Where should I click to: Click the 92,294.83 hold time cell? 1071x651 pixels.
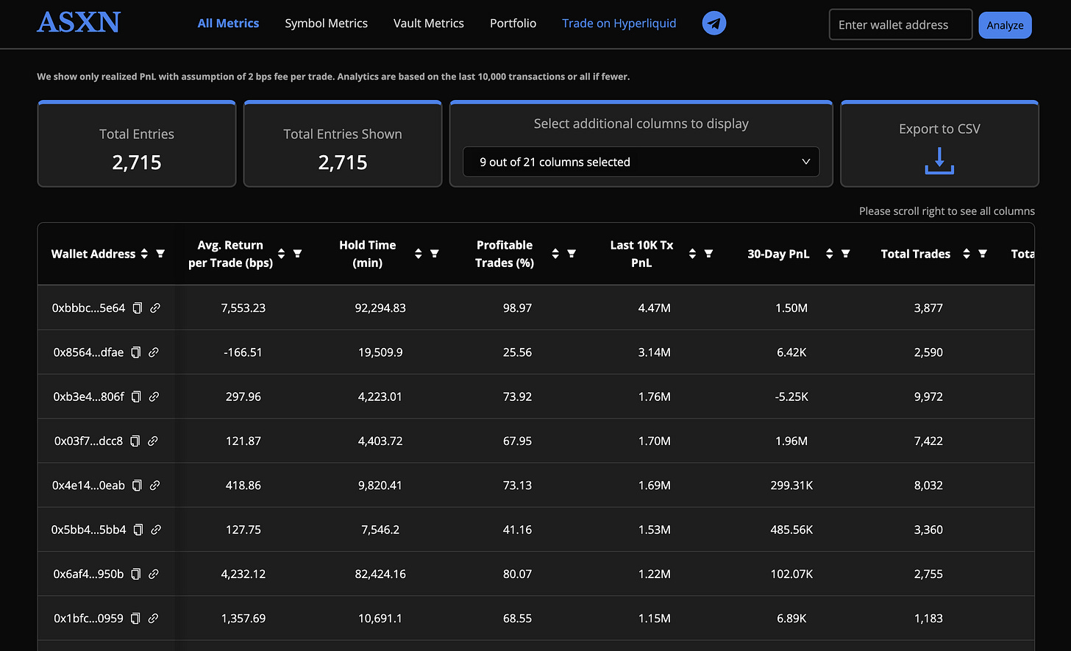[380, 308]
